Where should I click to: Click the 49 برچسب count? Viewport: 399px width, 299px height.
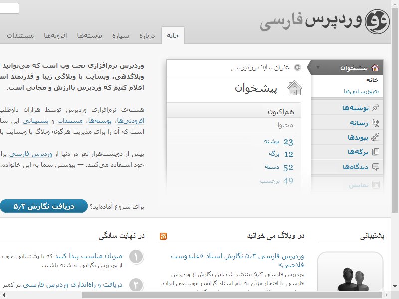[277, 181]
